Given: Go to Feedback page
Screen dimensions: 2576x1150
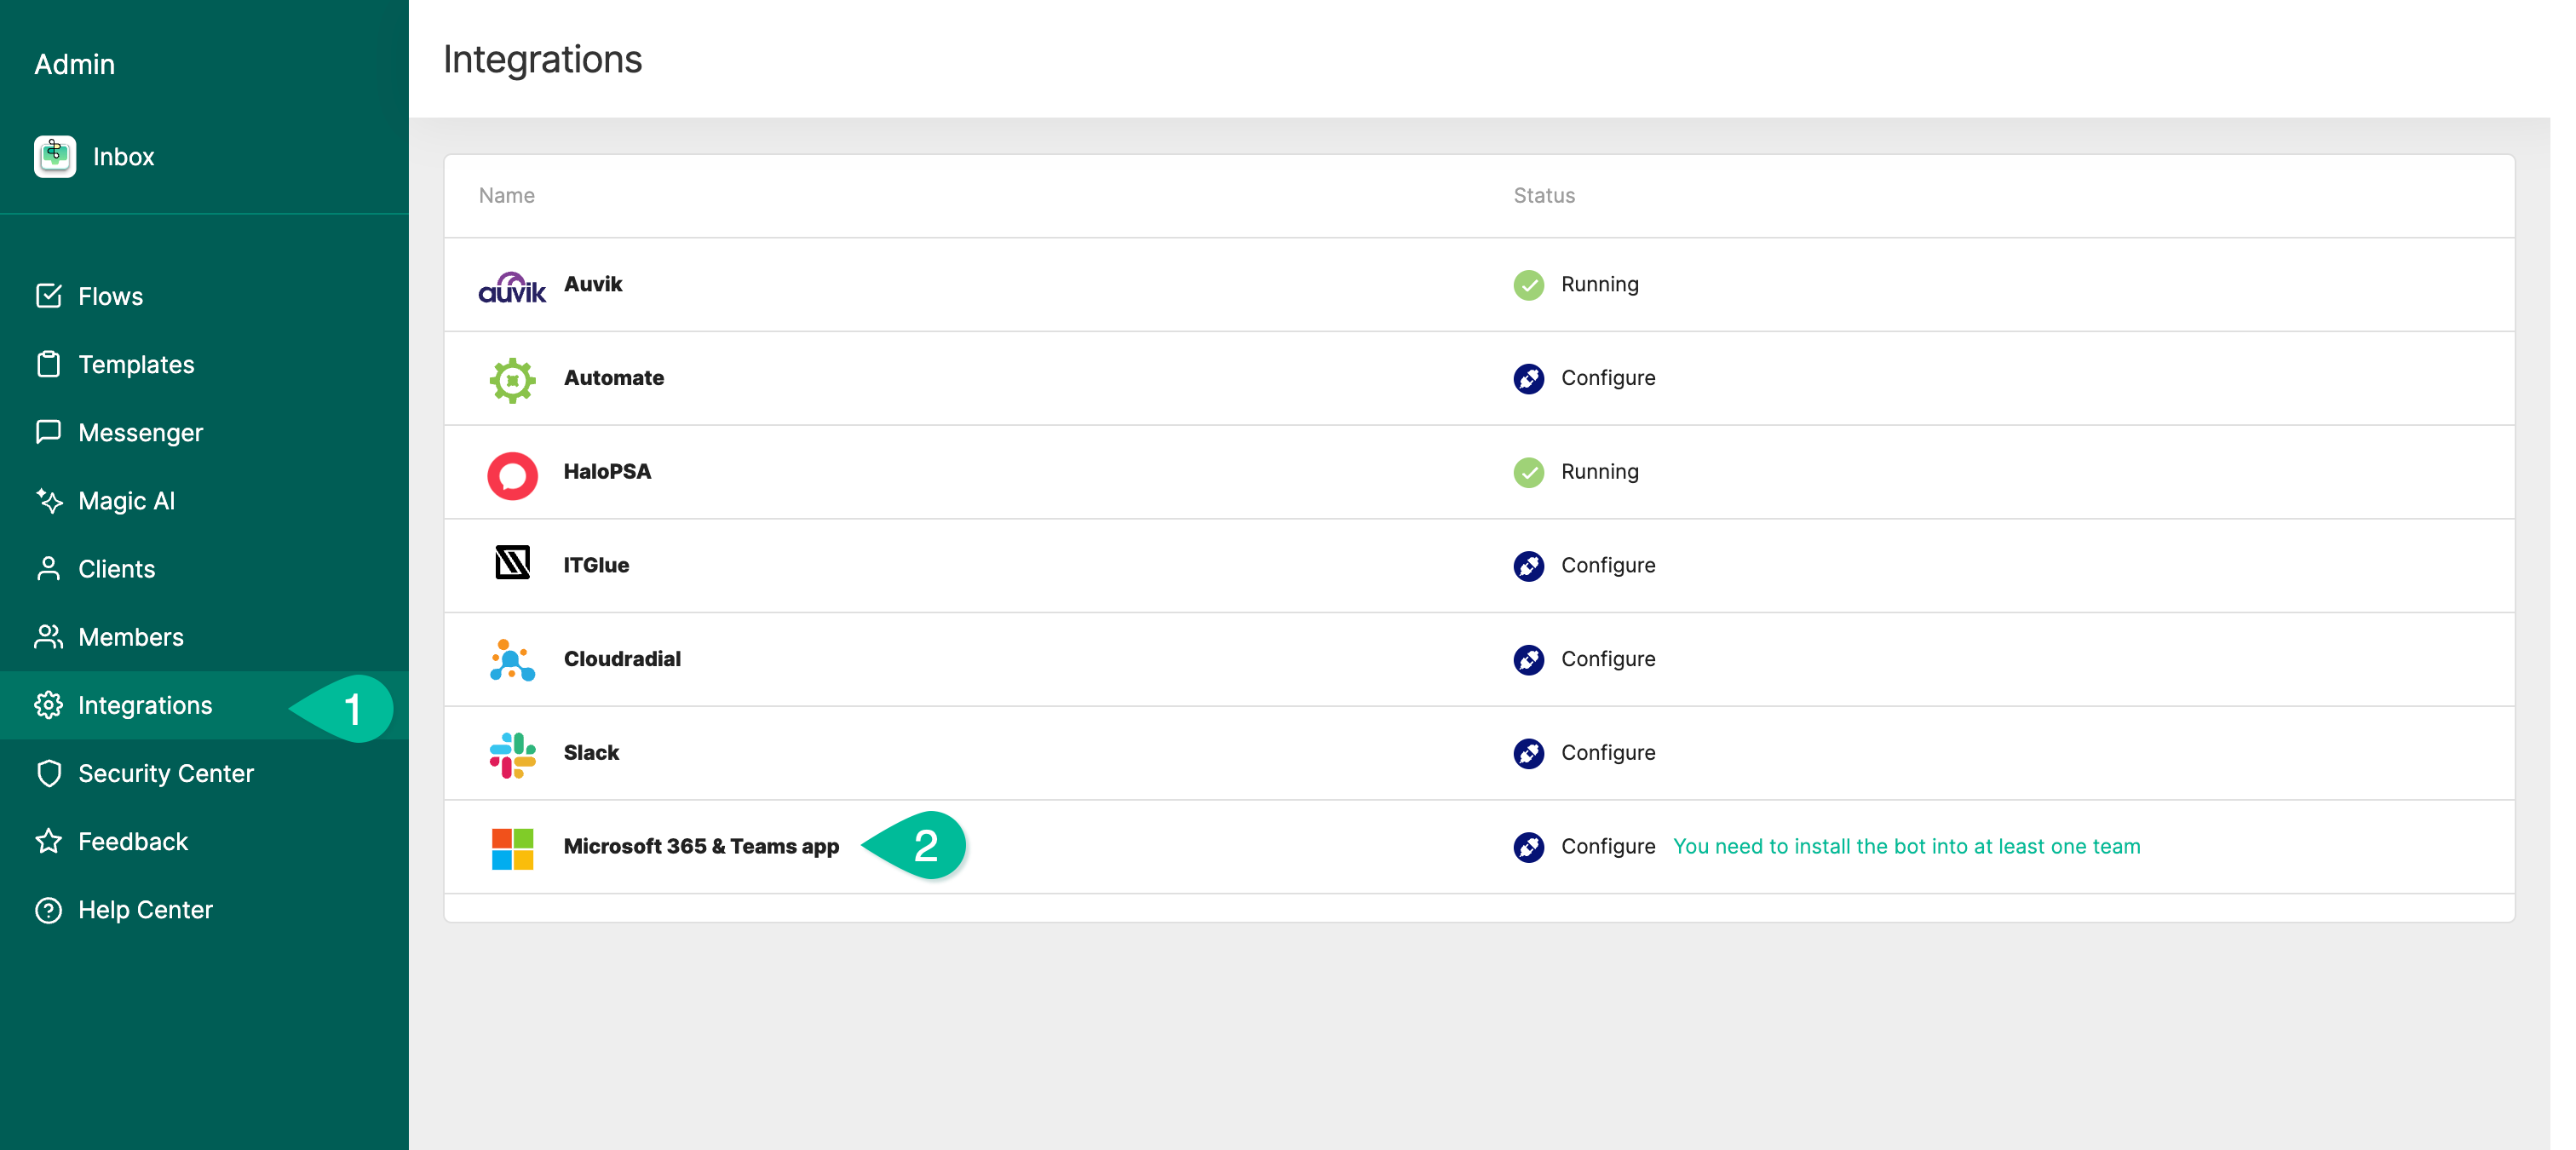Looking at the screenshot, I should [133, 841].
